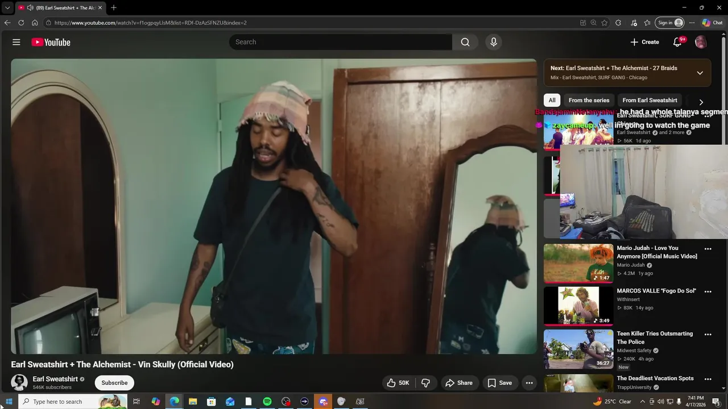Open the MARCOS VALLE Fogo Do Sol thumbnail
Viewport: 728px width, 409px height.
click(x=578, y=306)
